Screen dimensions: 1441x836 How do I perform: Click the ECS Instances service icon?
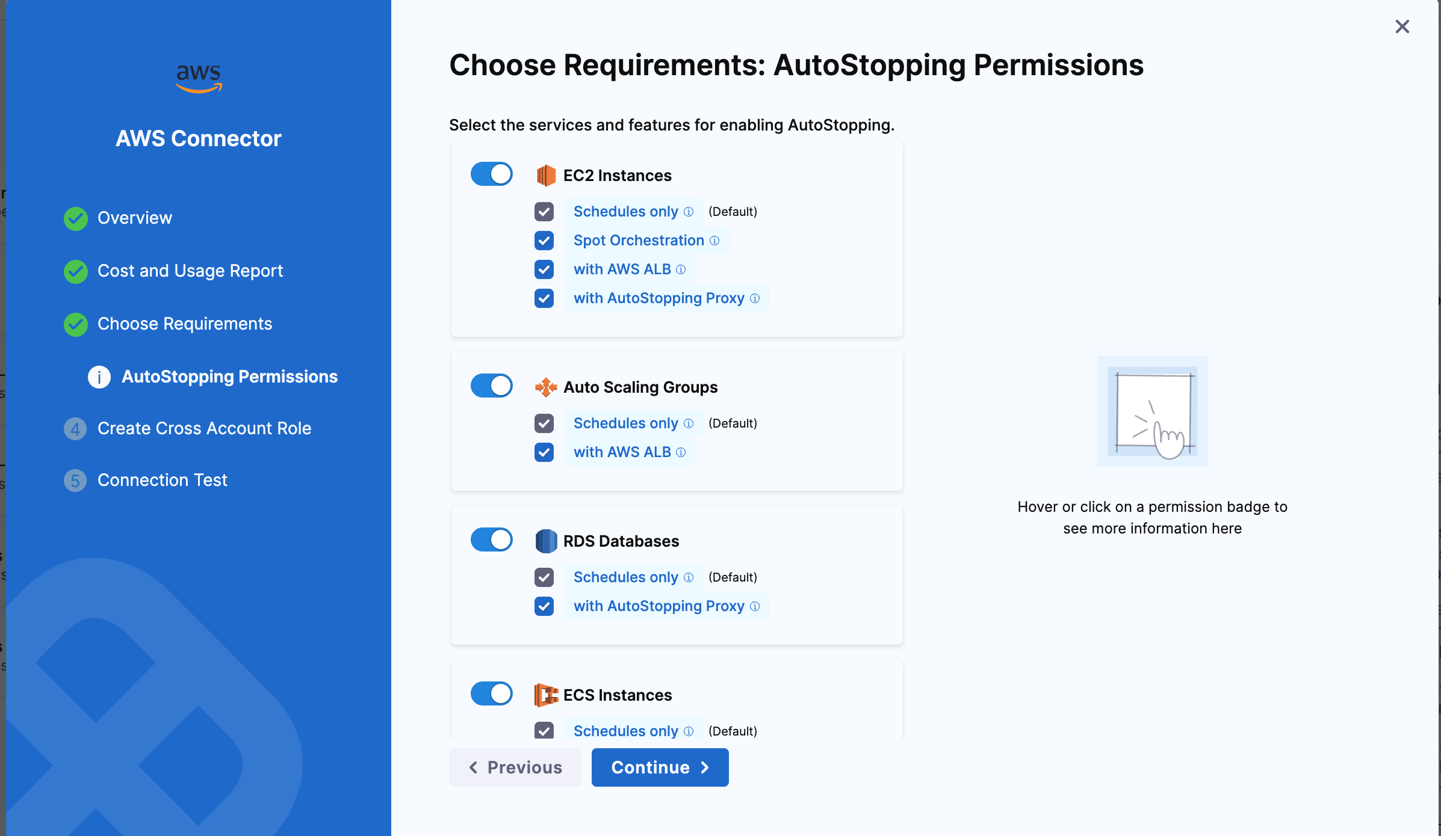pos(545,695)
